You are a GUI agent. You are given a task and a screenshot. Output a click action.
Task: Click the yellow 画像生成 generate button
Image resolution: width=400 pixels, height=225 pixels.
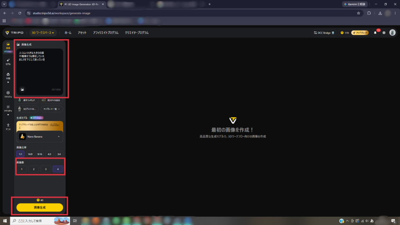[x=40, y=207]
